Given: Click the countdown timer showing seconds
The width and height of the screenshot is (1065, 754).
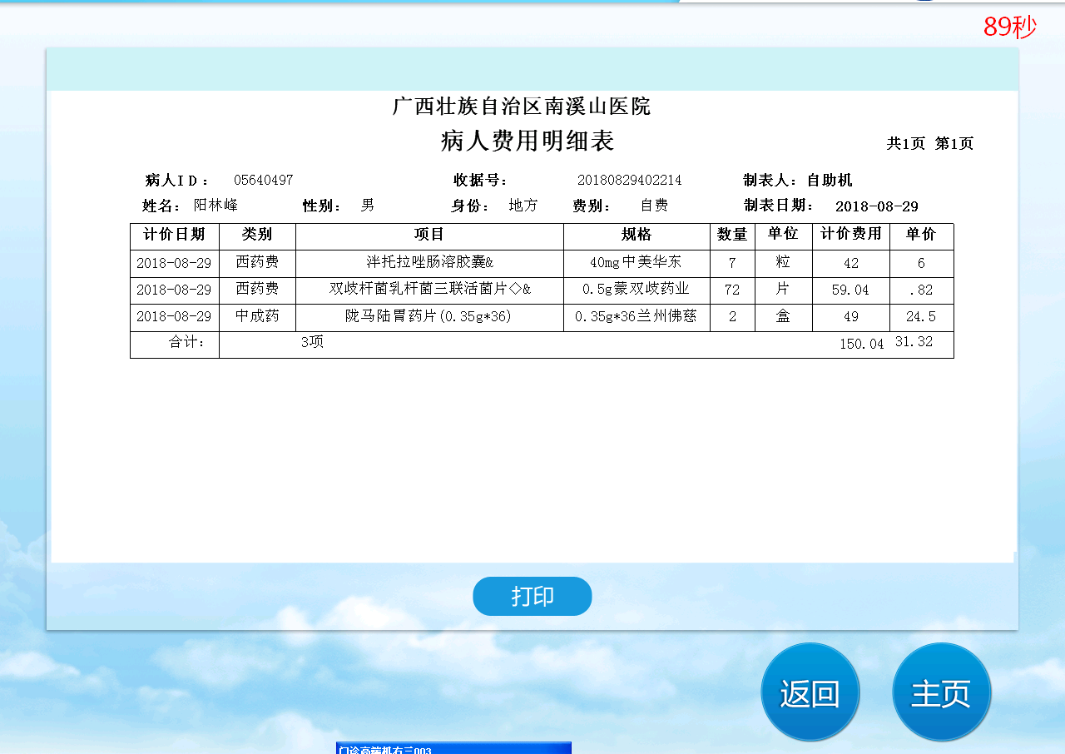Looking at the screenshot, I should (1009, 27).
